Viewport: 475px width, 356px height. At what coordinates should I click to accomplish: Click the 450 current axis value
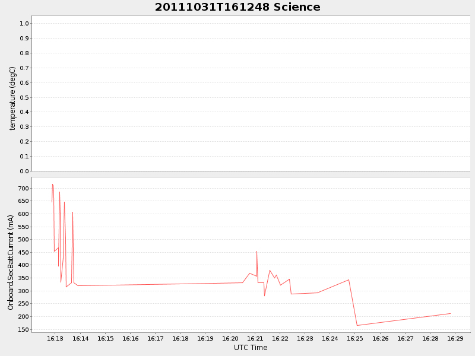(x=23, y=253)
